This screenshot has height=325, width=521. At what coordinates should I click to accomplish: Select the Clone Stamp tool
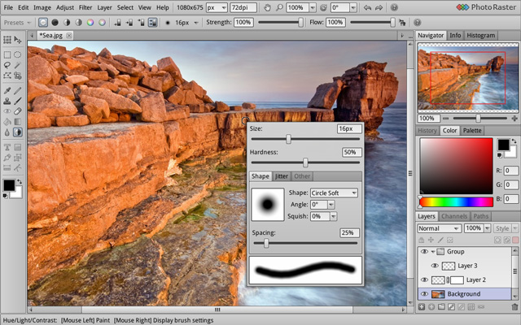coord(7,101)
